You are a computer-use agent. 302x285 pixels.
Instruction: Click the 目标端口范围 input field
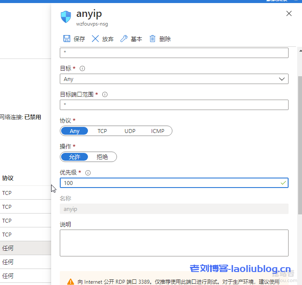tap(174, 105)
